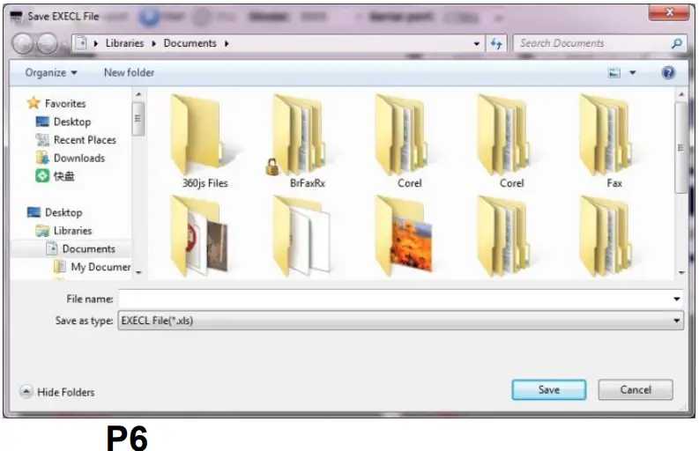Click the refresh icon beside address bar

click(496, 44)
